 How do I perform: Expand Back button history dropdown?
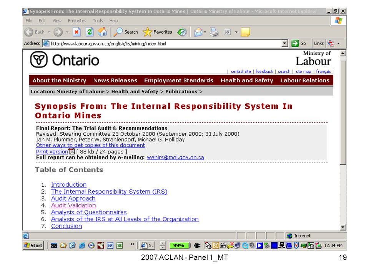point(49,32)
